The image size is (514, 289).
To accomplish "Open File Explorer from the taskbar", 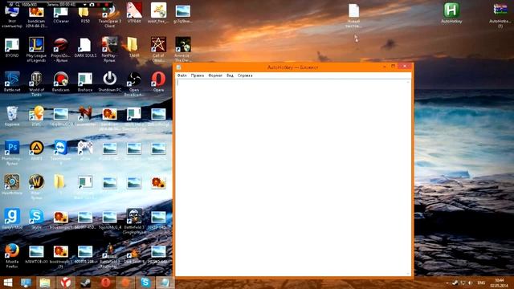I will click(x=45, y=283).
